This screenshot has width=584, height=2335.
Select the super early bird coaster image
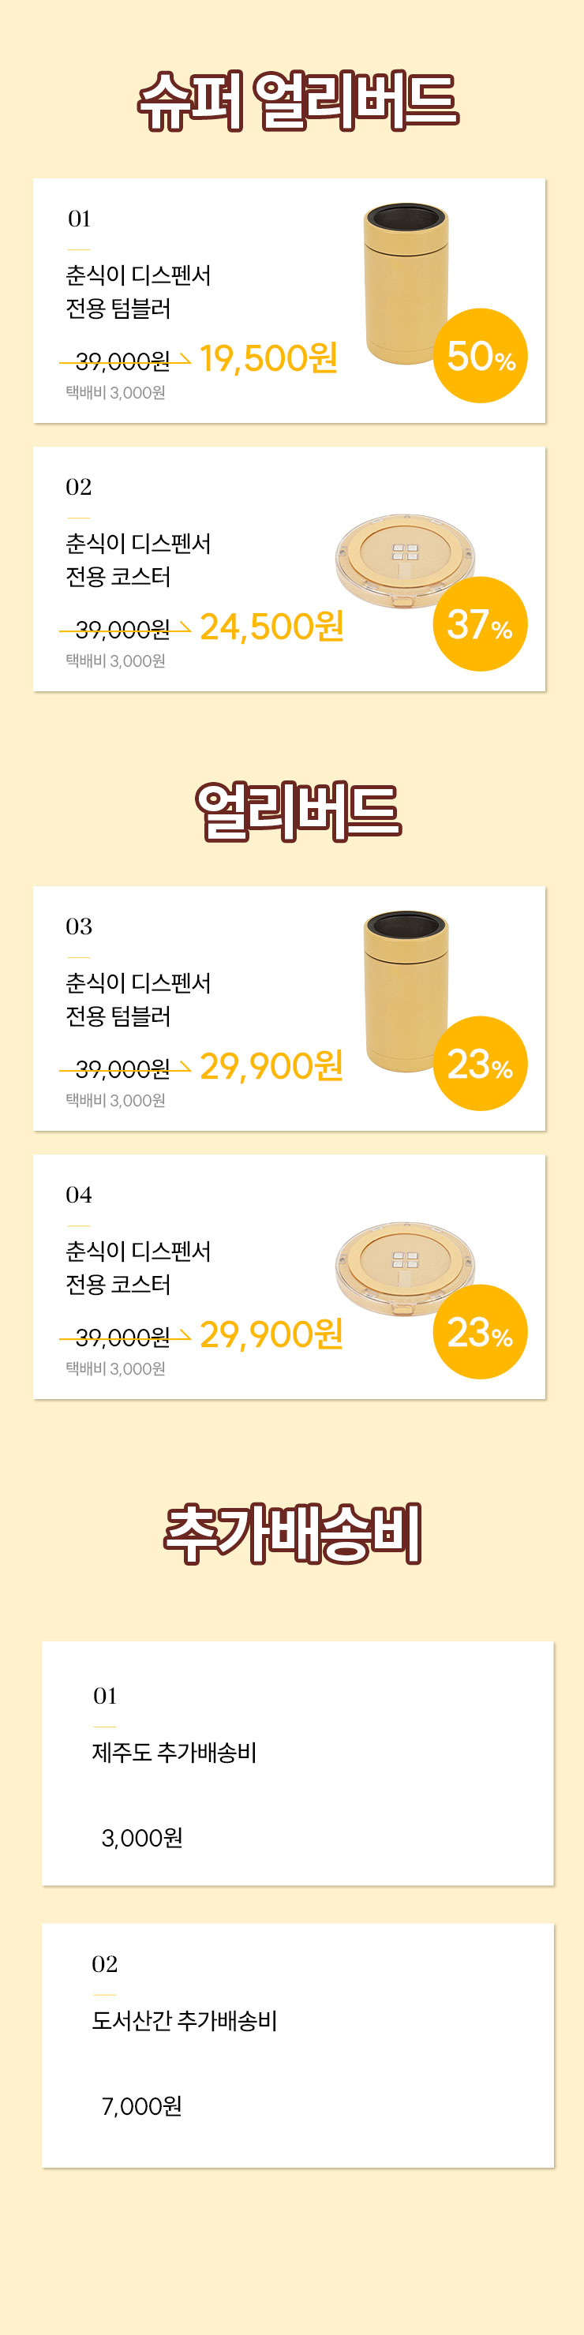(x=406, y=561)
